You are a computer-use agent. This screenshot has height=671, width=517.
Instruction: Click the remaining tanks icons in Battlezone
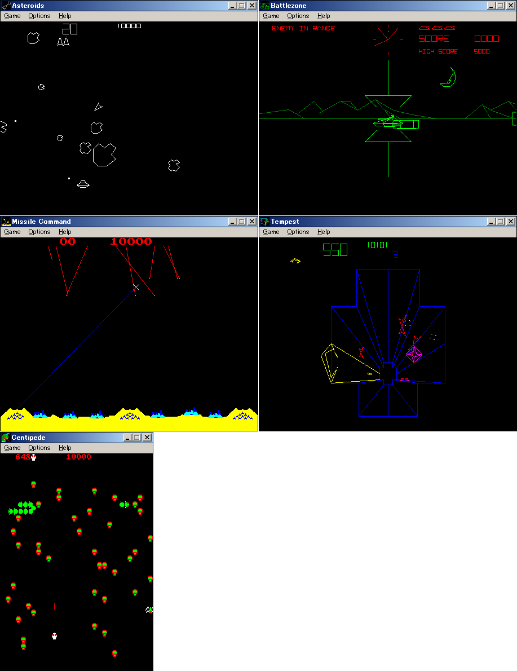pyautogui.click(x=437, y=28)
